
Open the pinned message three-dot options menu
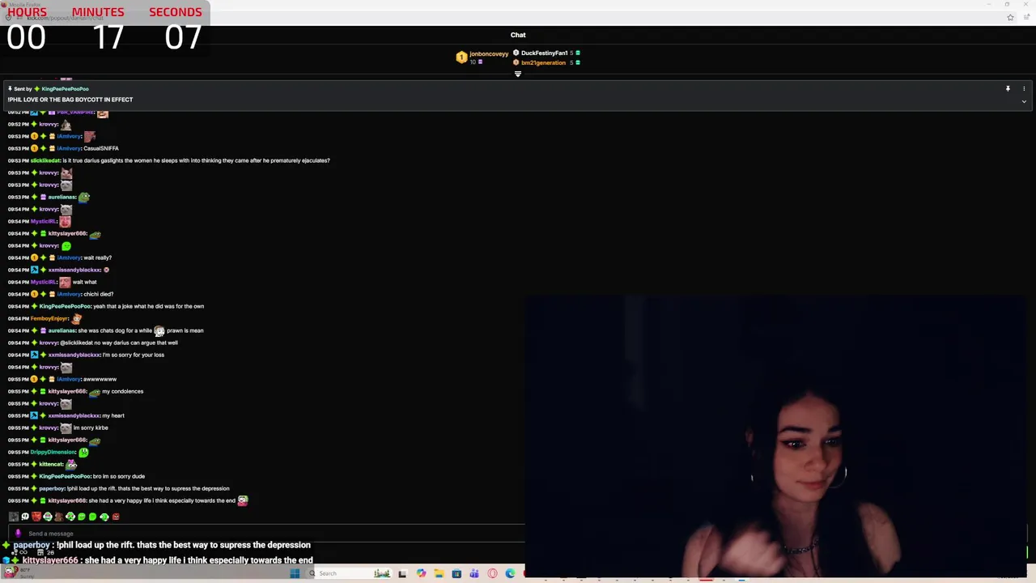(1024, 88)
